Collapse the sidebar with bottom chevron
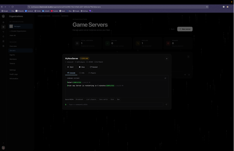This screenshot has width=234, height=151. point(3,143)
